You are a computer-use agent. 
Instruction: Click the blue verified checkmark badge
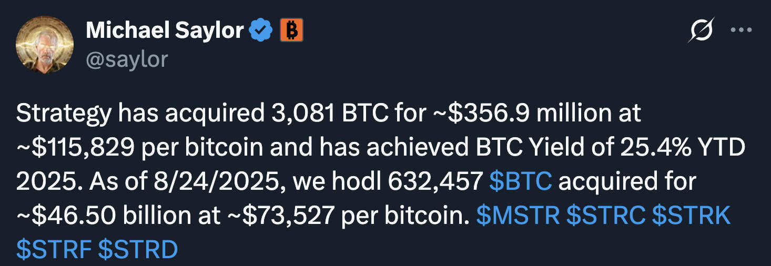(x=260, y=31)
